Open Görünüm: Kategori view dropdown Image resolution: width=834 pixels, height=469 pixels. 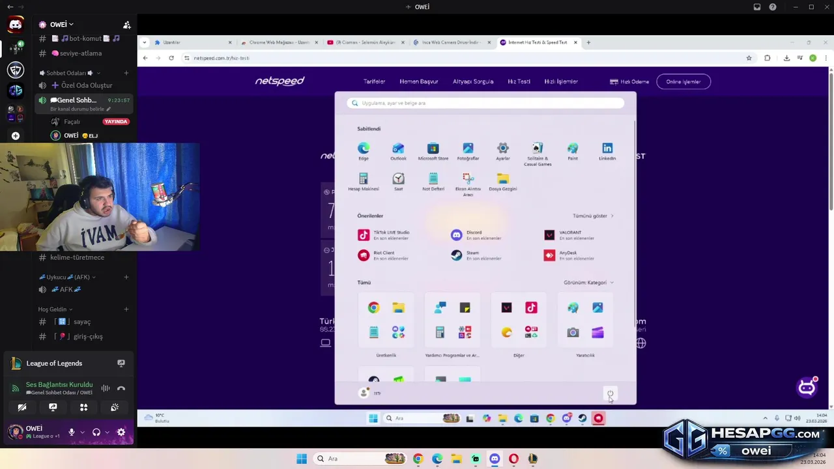pos(588,283)
